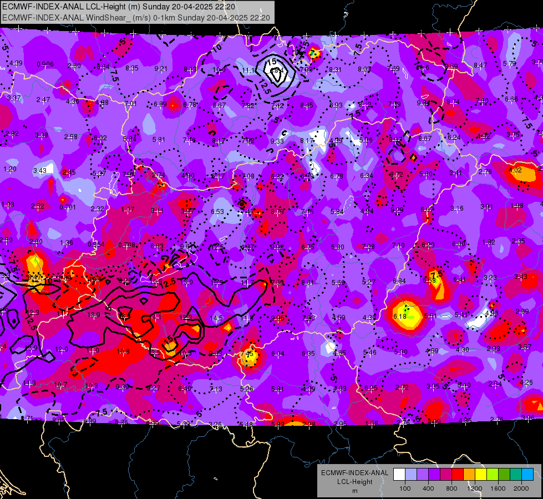This screenshot has width=543, height=499.
Task: Click the legend tick label 400
Action: (x=428, y=488)
